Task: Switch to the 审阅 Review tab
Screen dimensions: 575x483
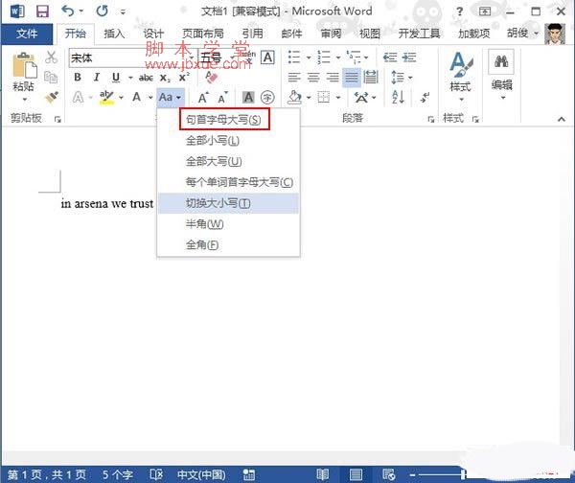Action: point(331,34)
